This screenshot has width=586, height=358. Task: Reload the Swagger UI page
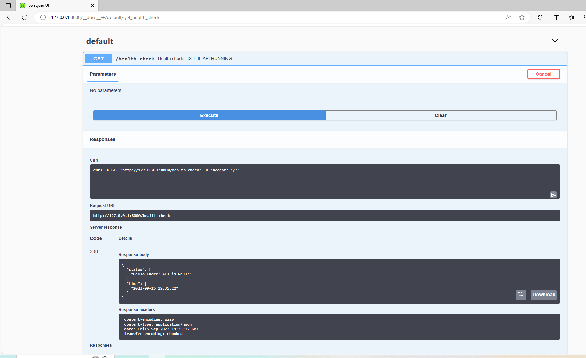pos(25,17)
